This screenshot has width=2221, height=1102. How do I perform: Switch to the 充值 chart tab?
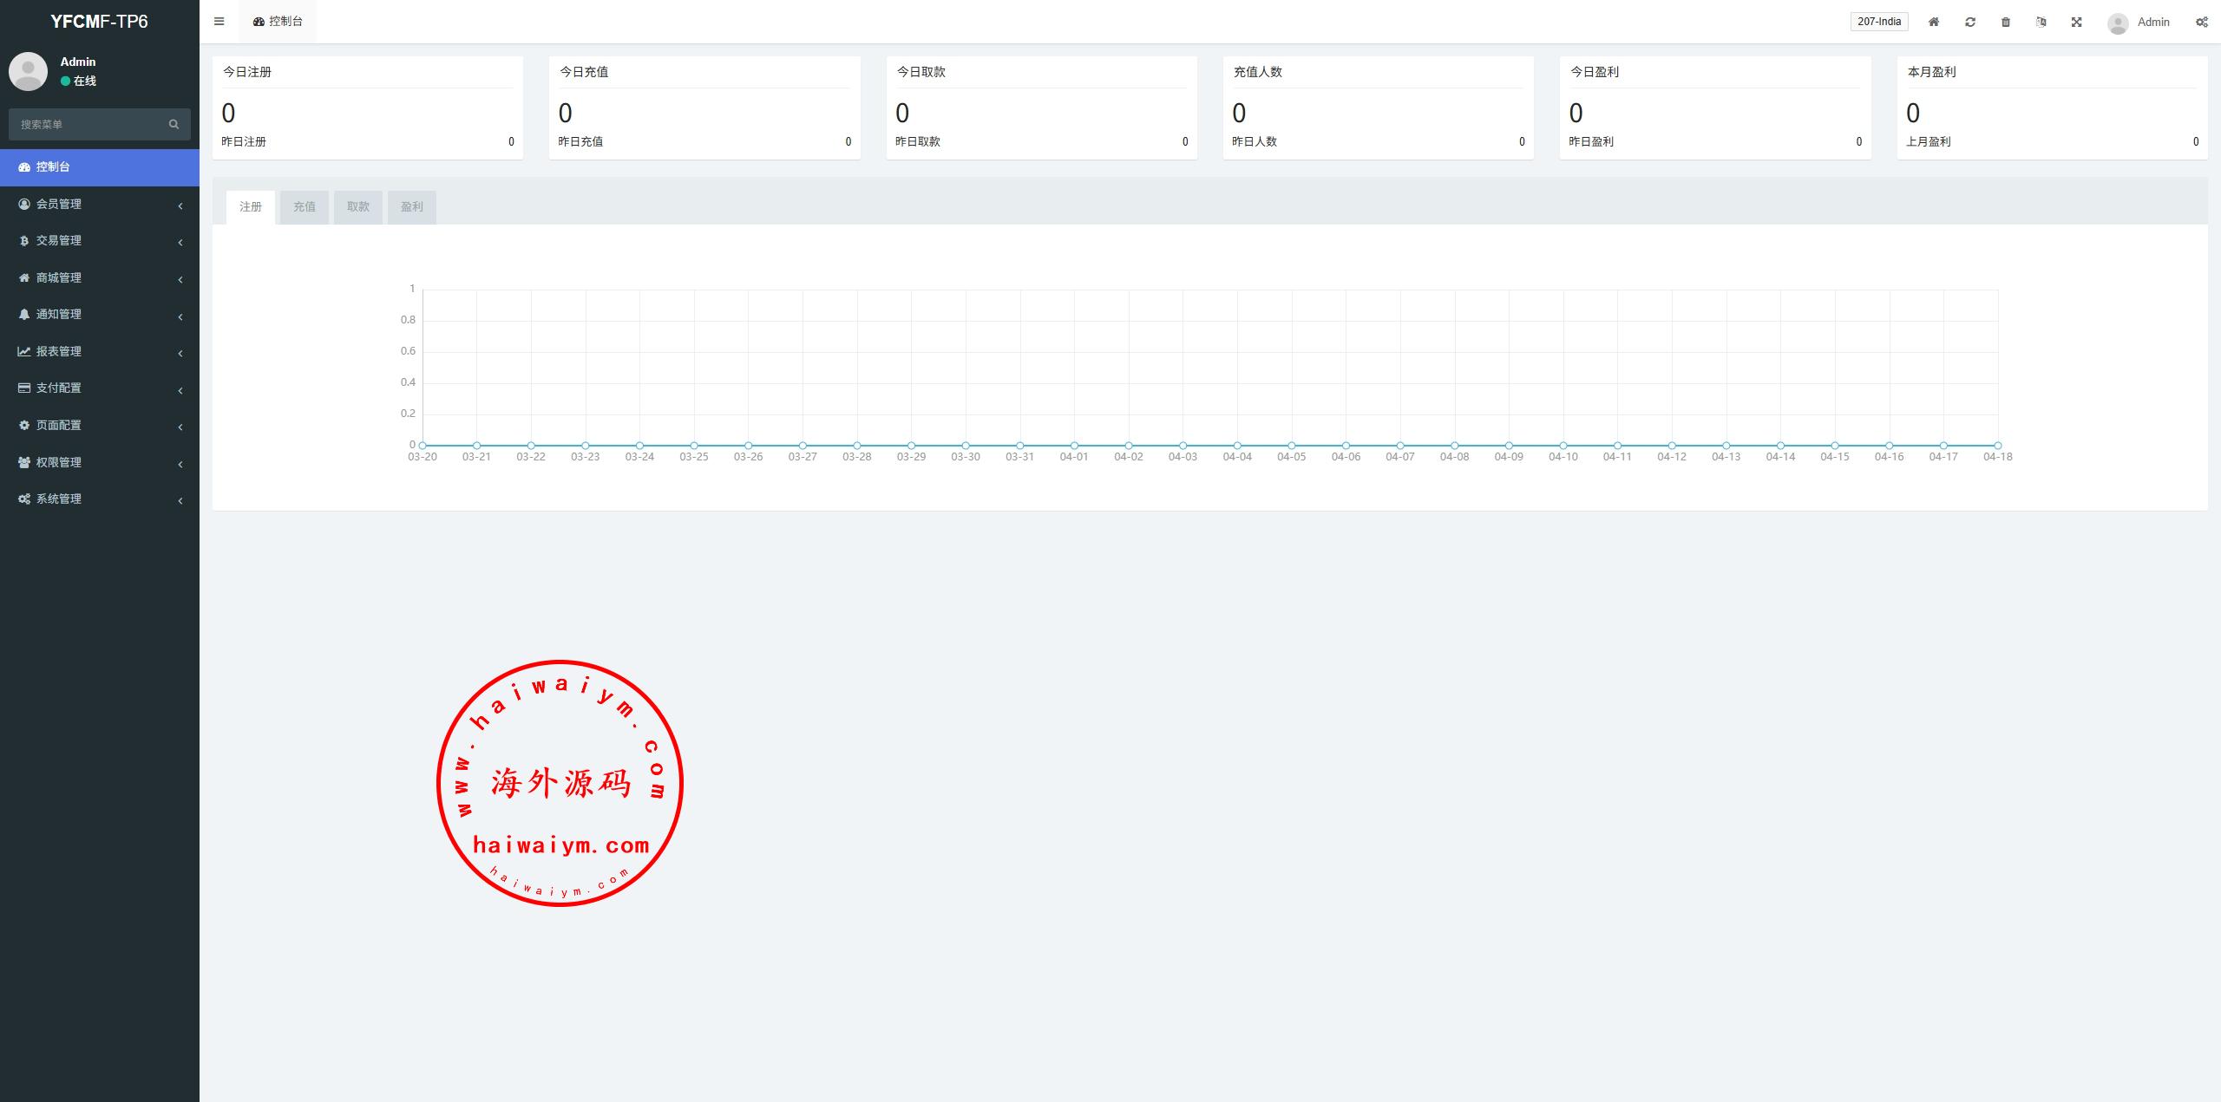pyautogui.click(x=305, y=207)
